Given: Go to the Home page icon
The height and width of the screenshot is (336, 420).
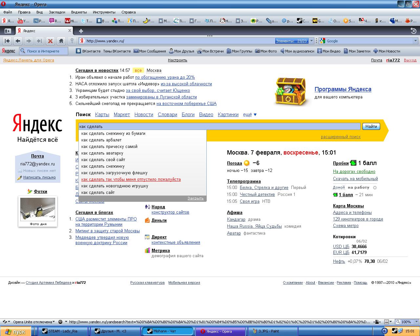Looking at the screenshot, I should [x=61, y=41].
